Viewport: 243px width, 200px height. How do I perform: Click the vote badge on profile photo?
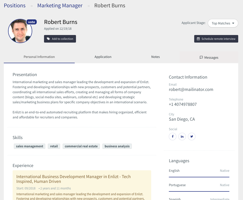(32, 22)
